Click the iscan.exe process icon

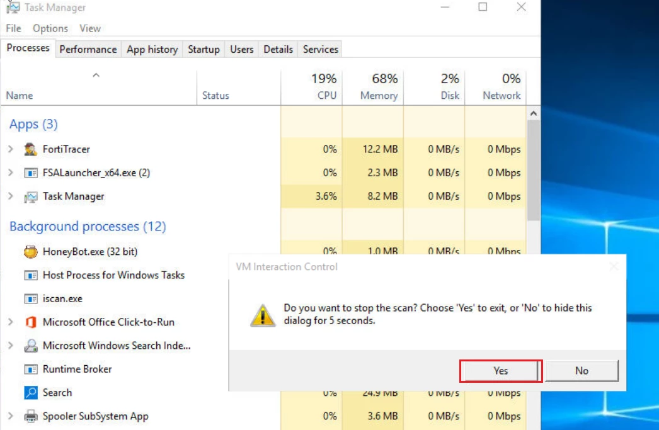(31, 299)
